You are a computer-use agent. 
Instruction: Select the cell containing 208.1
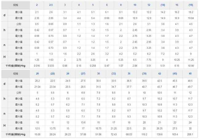[x=191, y=134]
